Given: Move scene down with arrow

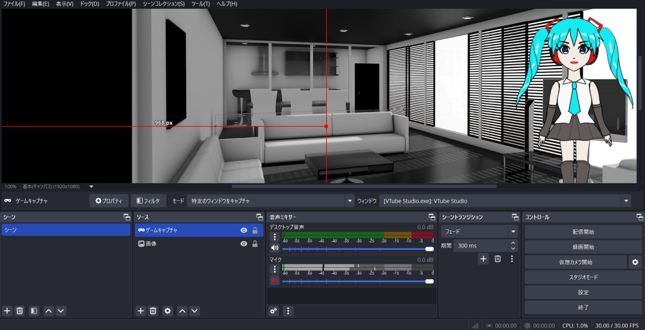Looking at the screenshot, I should tap(61, 311).
